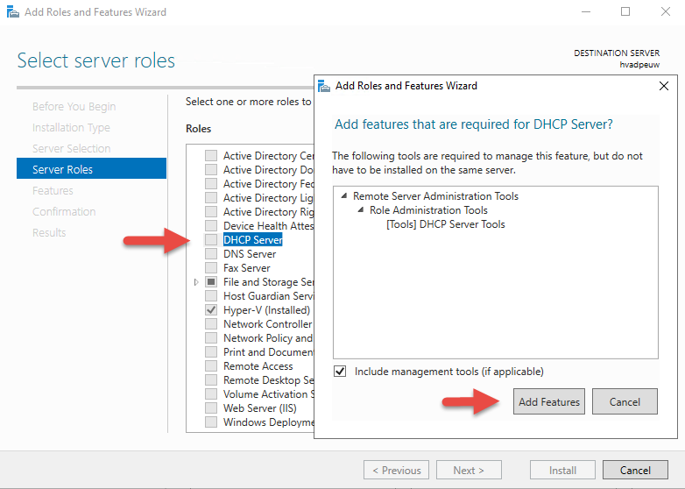Open the Before You Begin step
The height and width of the screenshot is (489, 685).
74,107
